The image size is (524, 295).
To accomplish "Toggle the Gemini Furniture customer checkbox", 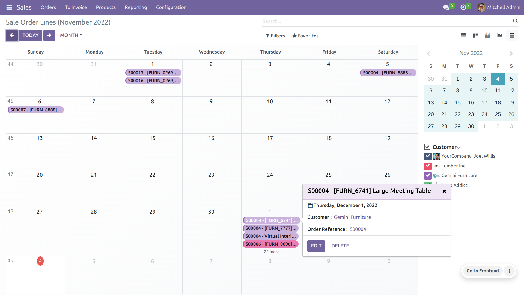I will pos(428,175).
